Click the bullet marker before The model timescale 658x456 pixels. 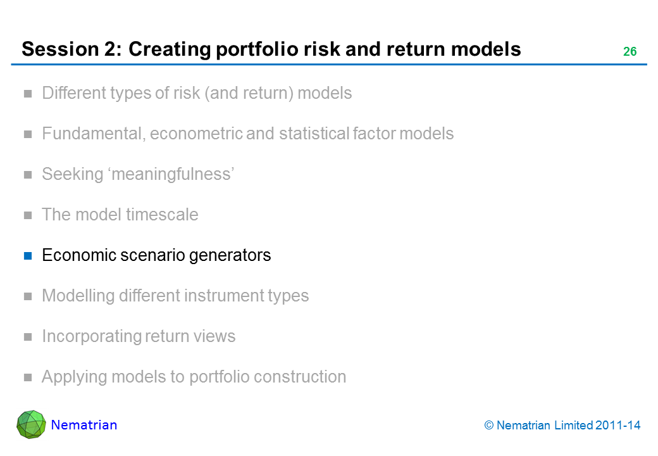point(28,215)
